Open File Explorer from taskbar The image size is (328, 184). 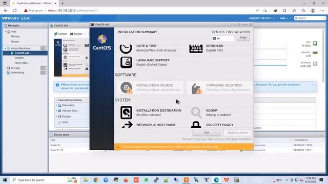point(86,180)
